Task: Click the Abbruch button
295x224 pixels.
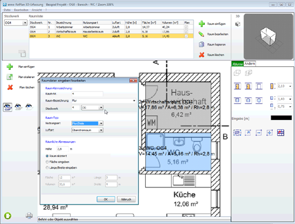Action: [x=126, y=199]
